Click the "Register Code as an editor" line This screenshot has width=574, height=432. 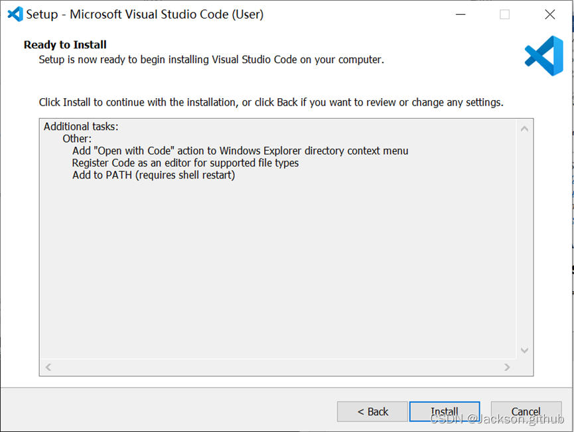point(185,163)
